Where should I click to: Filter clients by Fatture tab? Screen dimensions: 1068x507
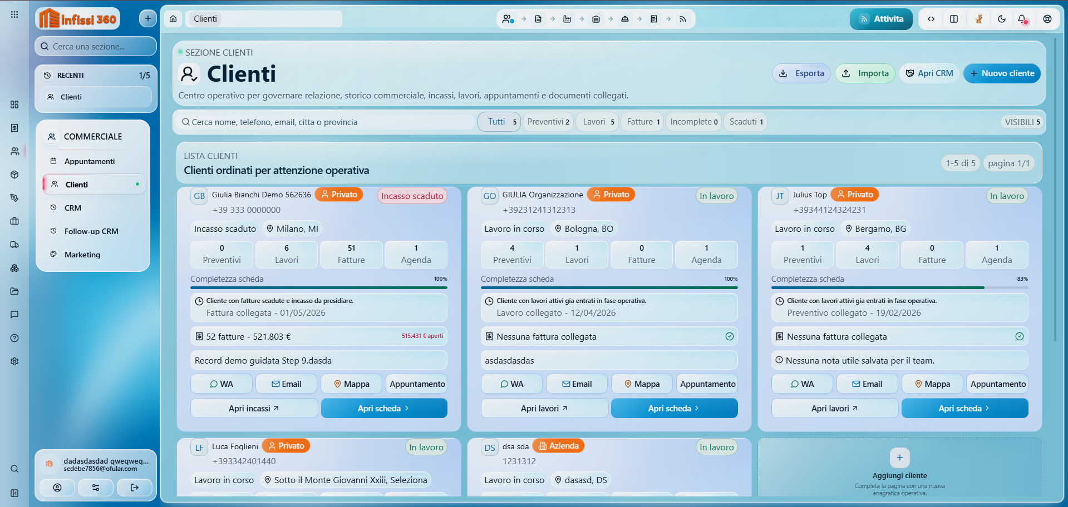643,122
